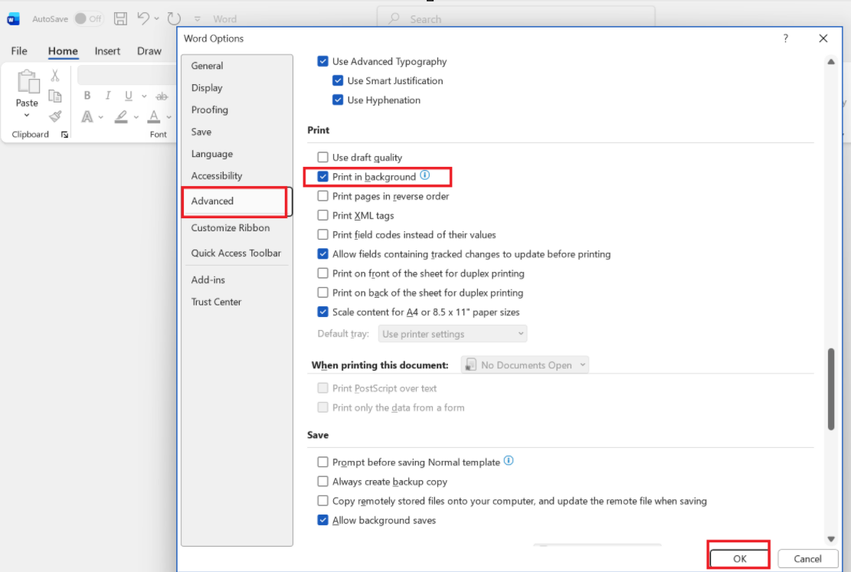The image size is (851, 572).
Task: Click the Underline icon
Action: (128, 96)
